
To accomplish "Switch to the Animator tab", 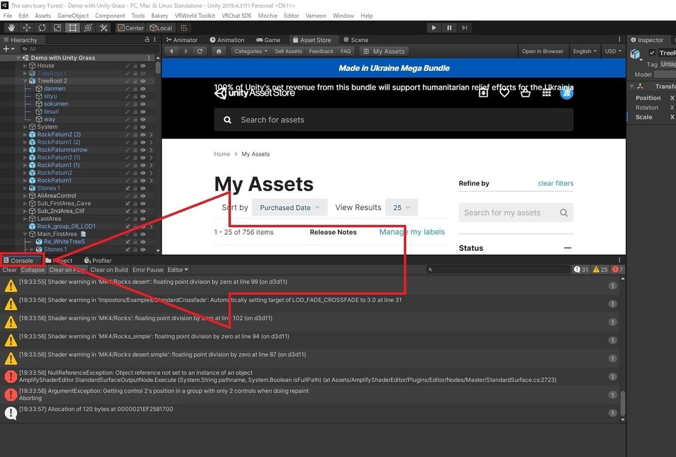I will pos(181,40).
